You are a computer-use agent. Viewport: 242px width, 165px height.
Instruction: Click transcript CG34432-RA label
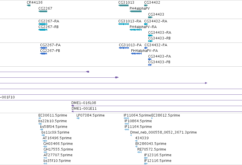coord(156,21)
